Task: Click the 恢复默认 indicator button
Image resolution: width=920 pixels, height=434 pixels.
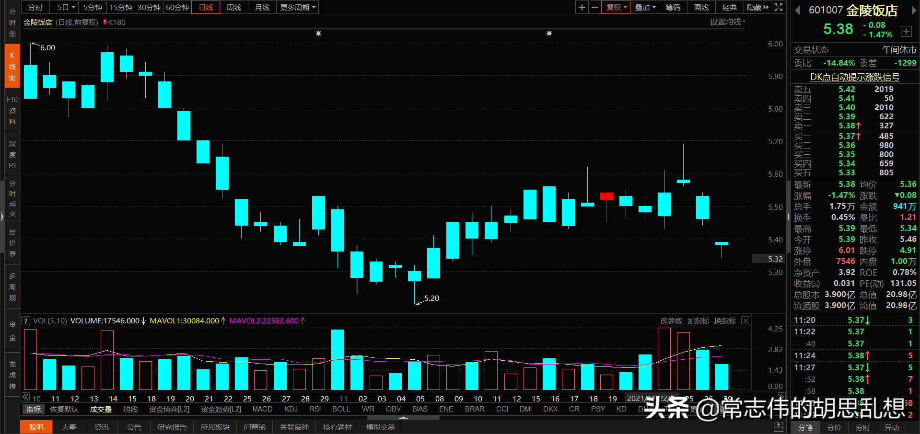Action: pyautogui.click(x=64, y=409)
